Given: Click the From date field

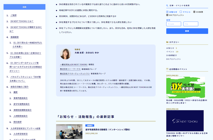Looking at the screenshot, I should pos(174,24).
